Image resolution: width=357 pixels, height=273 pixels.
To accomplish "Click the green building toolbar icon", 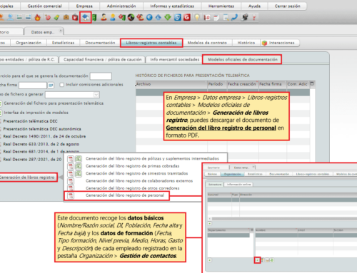I will point(94,18).
